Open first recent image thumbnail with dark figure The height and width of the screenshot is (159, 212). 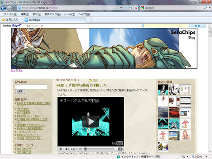pyautogui.click(x=163, y=90)
